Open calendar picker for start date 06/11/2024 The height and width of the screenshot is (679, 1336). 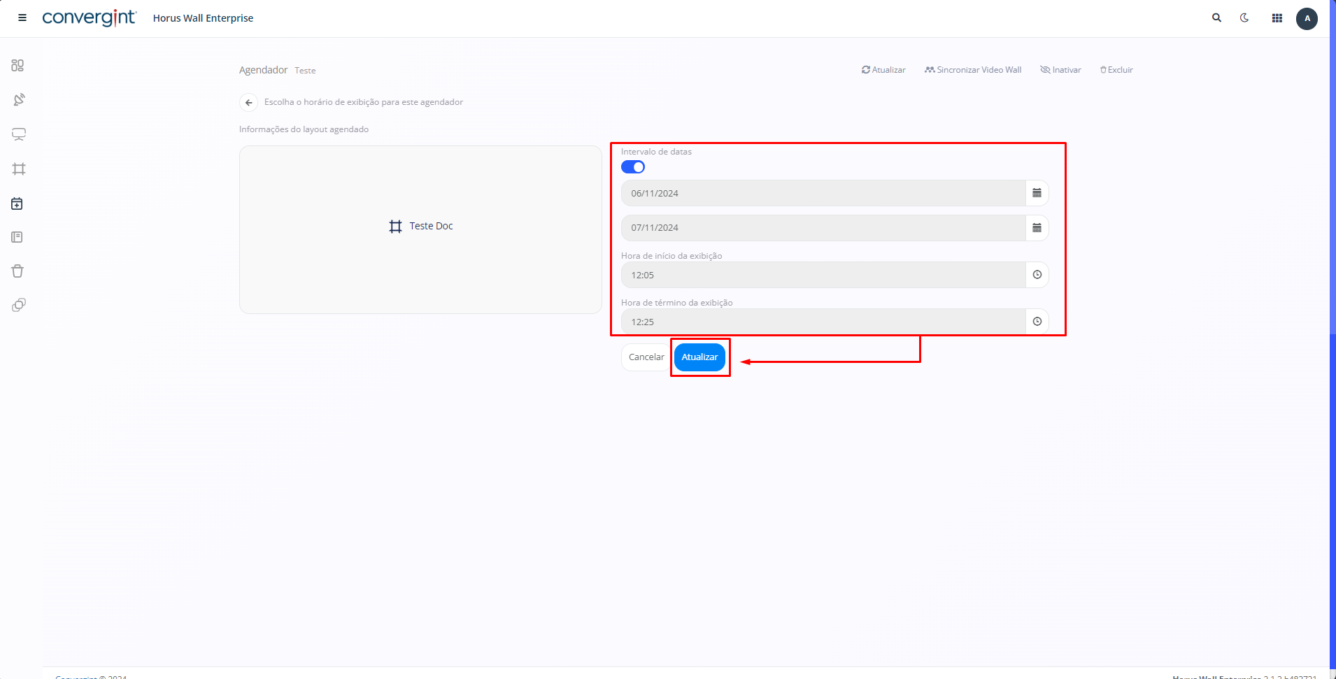click(1037, 193)
